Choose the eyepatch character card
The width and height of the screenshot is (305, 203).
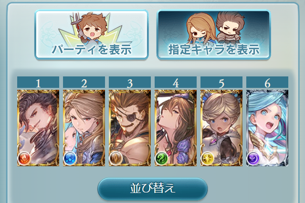[x=130, y=128]
